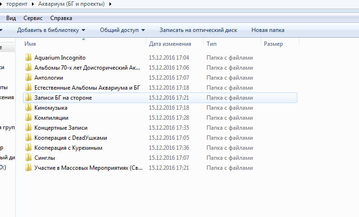Screen dimensions: 359x217
Task: Select the Компиляции folder name
Action: point(51,118)
